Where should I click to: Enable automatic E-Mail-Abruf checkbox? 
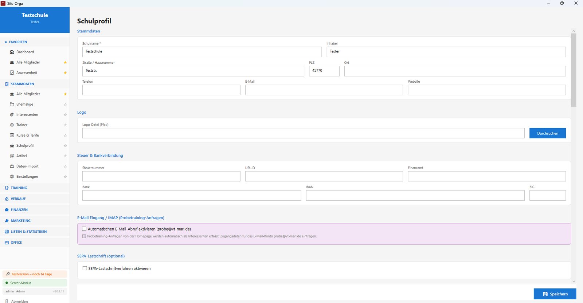[x=84, y=229]
